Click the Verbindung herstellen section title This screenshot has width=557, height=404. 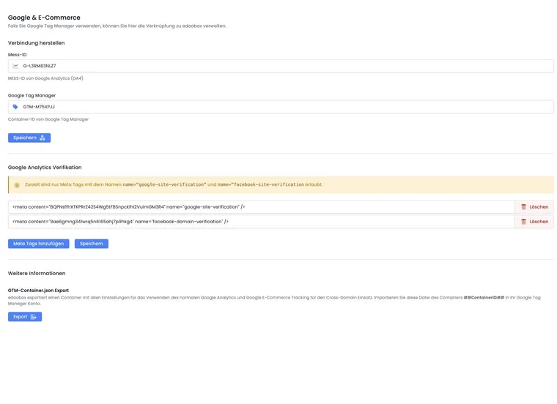tap(36, 43)
